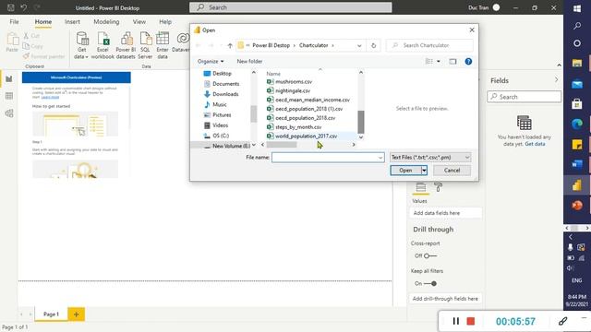Select nightingale.csv file
Screen dimensions: 591x332
coord(293,90)
